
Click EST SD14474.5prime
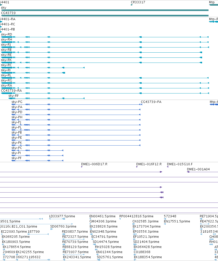pos(106,242)
